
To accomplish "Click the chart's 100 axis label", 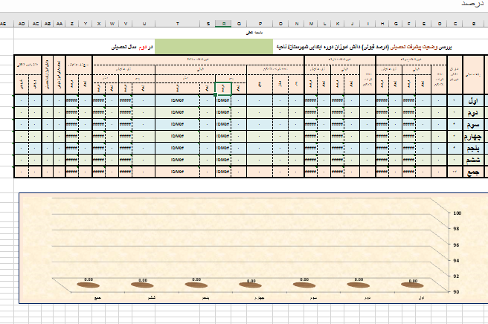I will (478, 213).
